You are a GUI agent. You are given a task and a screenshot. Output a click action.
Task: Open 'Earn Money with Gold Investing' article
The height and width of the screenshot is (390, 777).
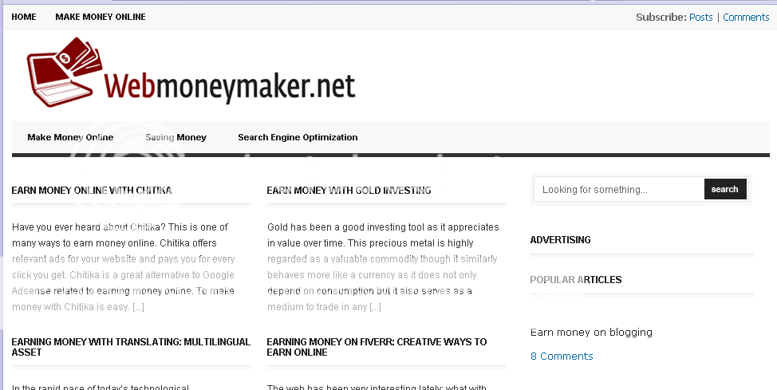click(x=349, y=191)
